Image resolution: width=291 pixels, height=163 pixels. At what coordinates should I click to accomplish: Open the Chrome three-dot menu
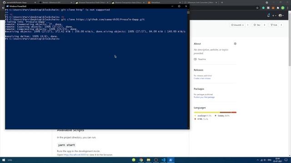click(x=287, y=8)
